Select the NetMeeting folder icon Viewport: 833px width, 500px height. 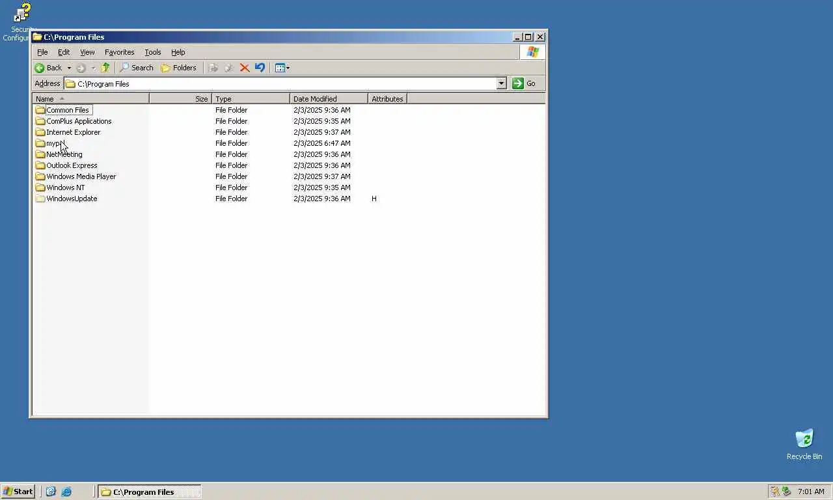40,154
